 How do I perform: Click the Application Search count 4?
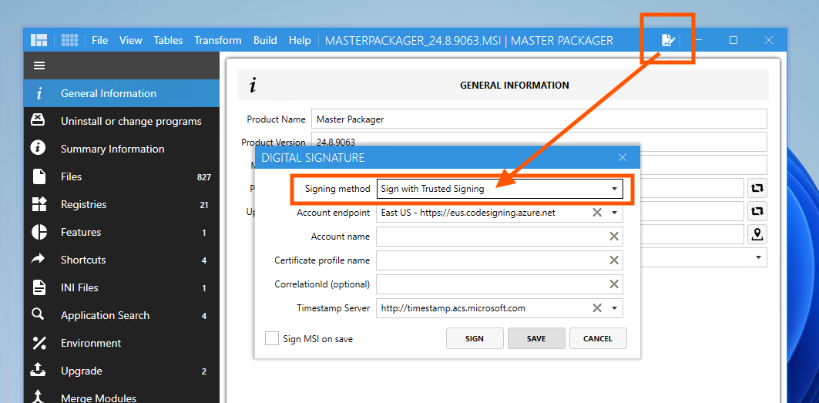pos(204,316)
